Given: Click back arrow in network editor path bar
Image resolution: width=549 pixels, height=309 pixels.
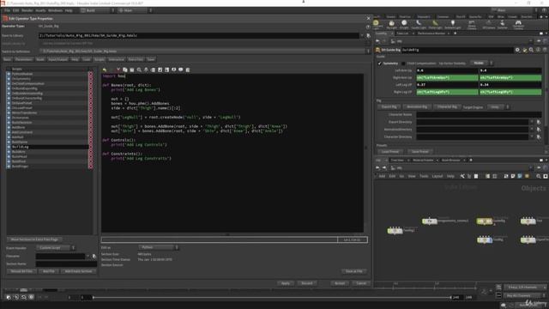Looking at the screenshot, I should point(377,168).
